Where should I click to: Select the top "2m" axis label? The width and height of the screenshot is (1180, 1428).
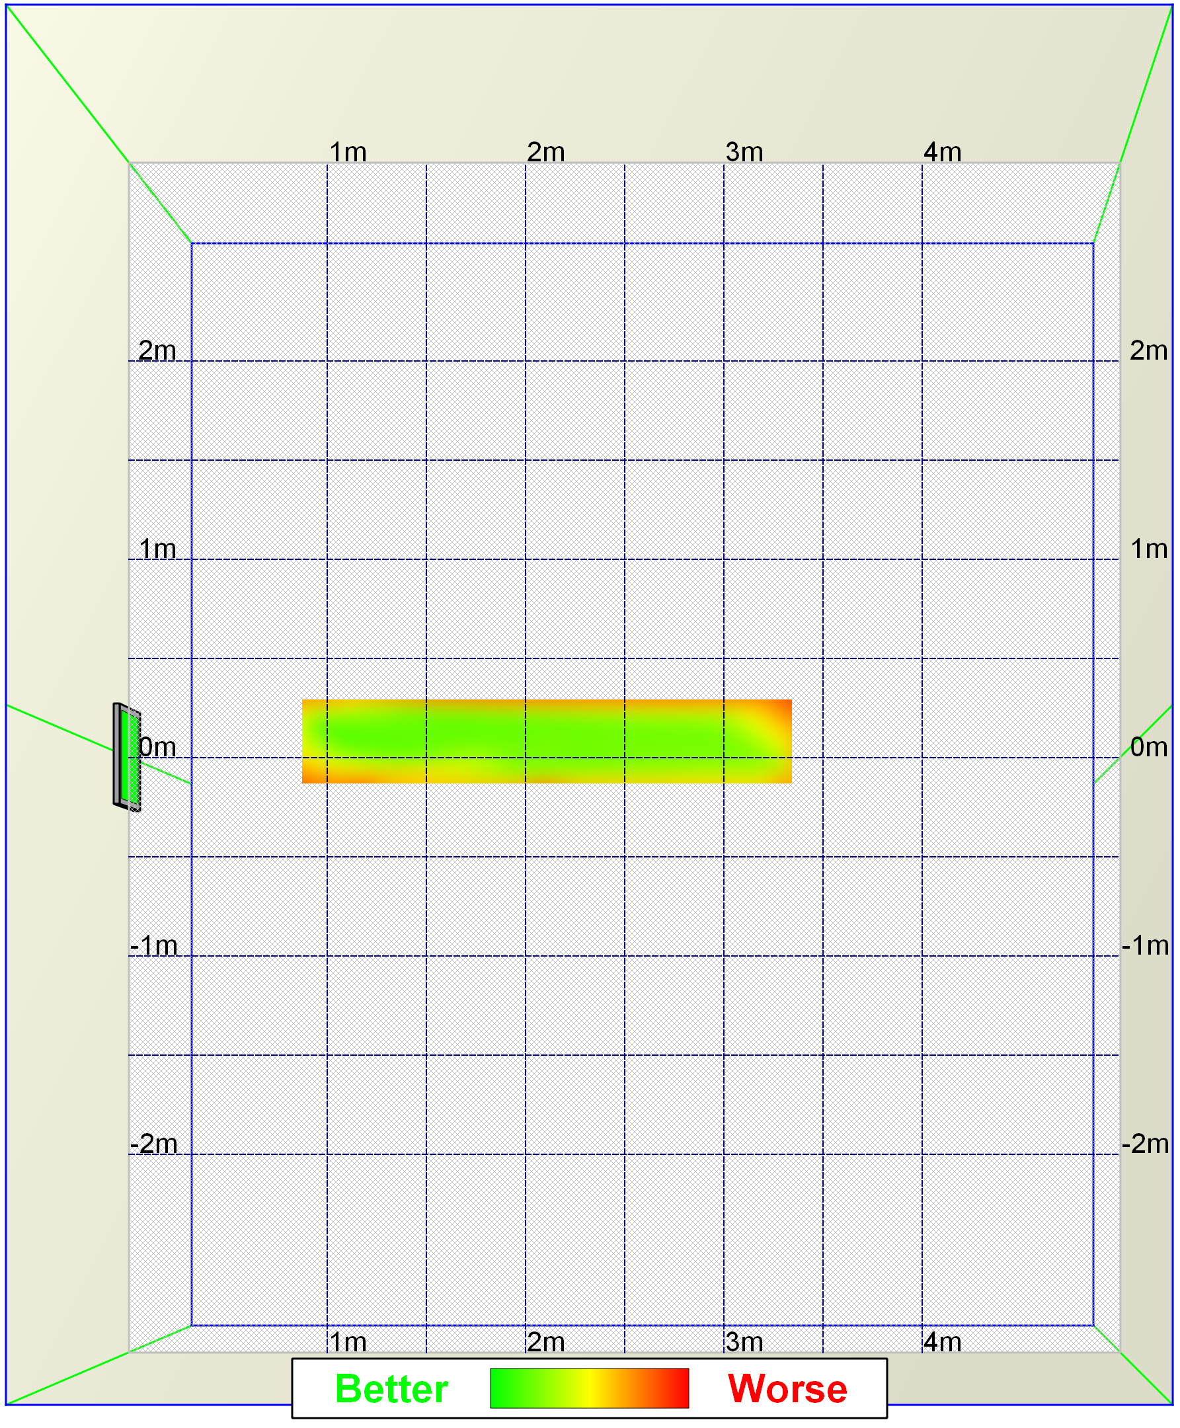[546, 152]
